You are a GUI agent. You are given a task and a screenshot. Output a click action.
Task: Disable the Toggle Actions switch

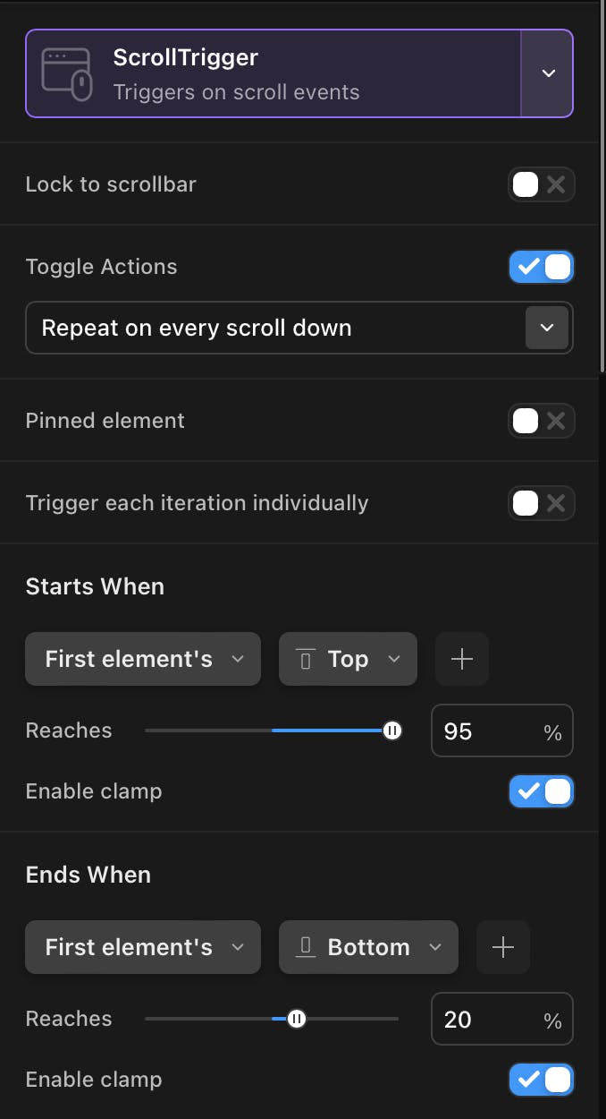pyautogui.click(x=541, y=267)
